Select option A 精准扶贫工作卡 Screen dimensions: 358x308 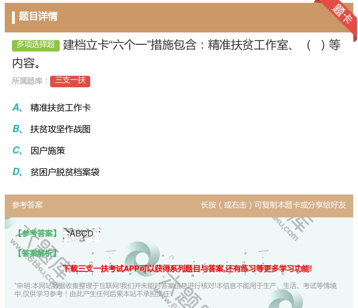(52, 108)
